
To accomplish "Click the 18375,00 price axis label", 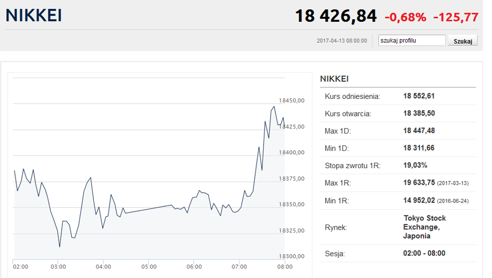I will pyautogui.click(x=292, y=179).
